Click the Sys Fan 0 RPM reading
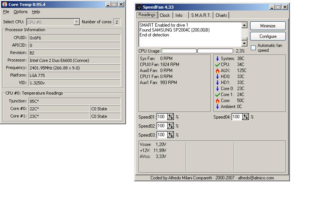315x197 pixels. [156, 59]
